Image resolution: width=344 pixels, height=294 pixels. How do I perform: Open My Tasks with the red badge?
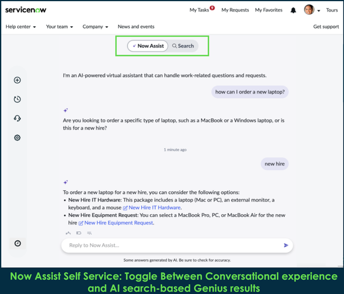(x=202, y=10)
